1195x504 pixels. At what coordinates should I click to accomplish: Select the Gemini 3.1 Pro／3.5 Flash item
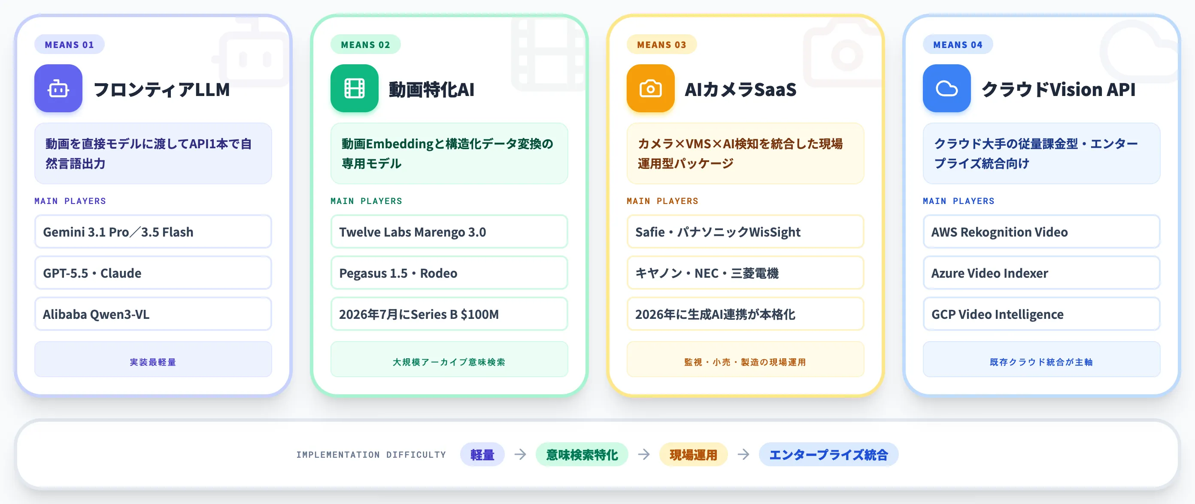coord(153,231)
